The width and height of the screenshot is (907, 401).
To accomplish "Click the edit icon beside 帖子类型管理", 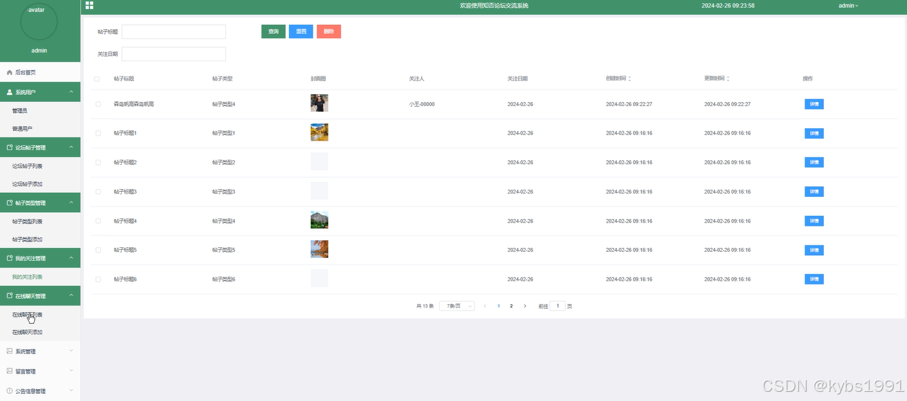I will pos(9,203).
